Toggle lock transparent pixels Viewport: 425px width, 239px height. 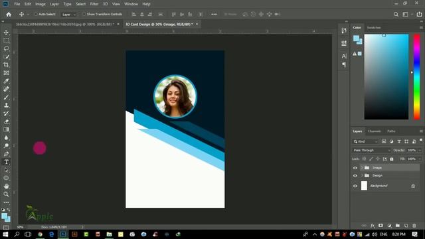(364, 159)
